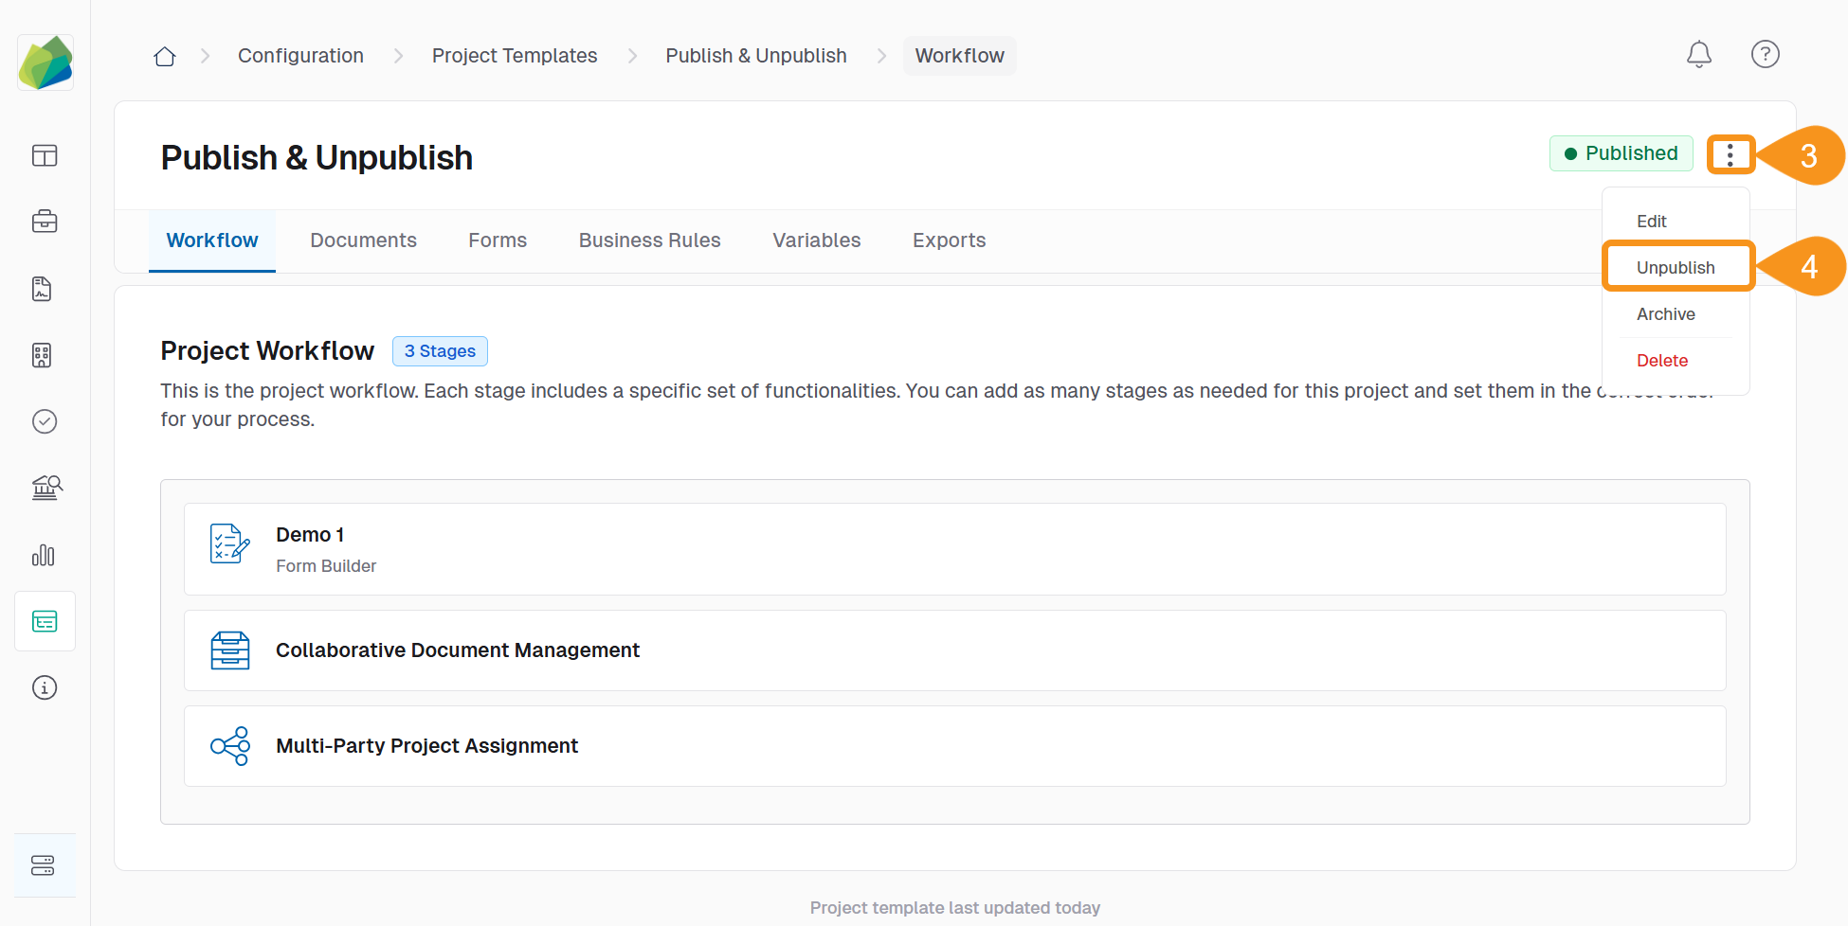Open the Variables tab
This screenshot has height=926, width=1848.
[x=816, y=240]
